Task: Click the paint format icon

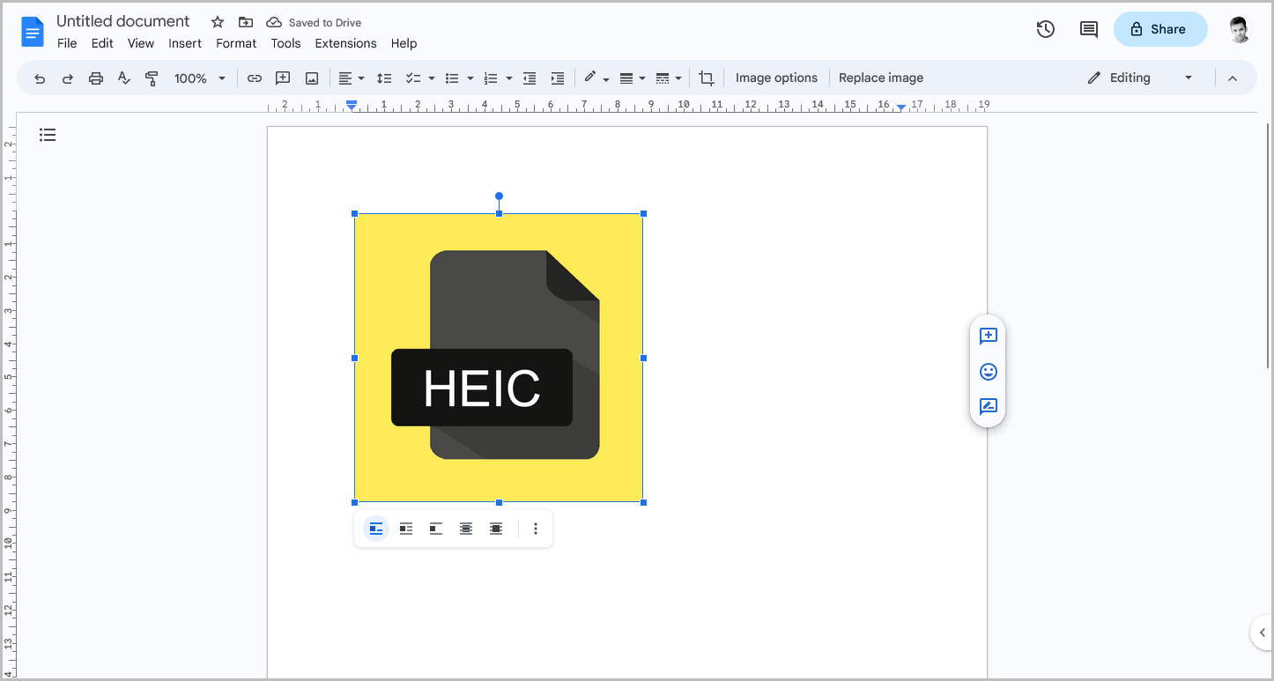Action: point(152,78)
